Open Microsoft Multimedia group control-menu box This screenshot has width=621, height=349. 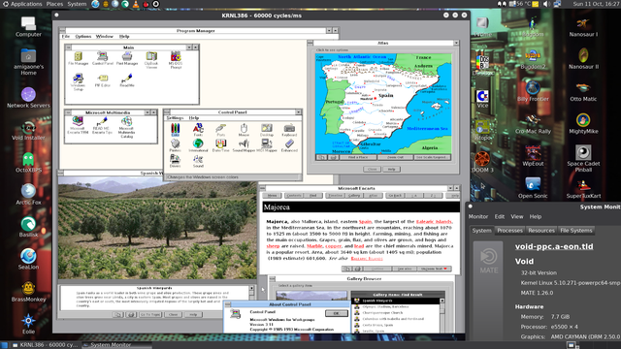point(68,112)
